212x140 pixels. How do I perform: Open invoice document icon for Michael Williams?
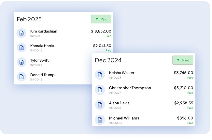[100, 120]
